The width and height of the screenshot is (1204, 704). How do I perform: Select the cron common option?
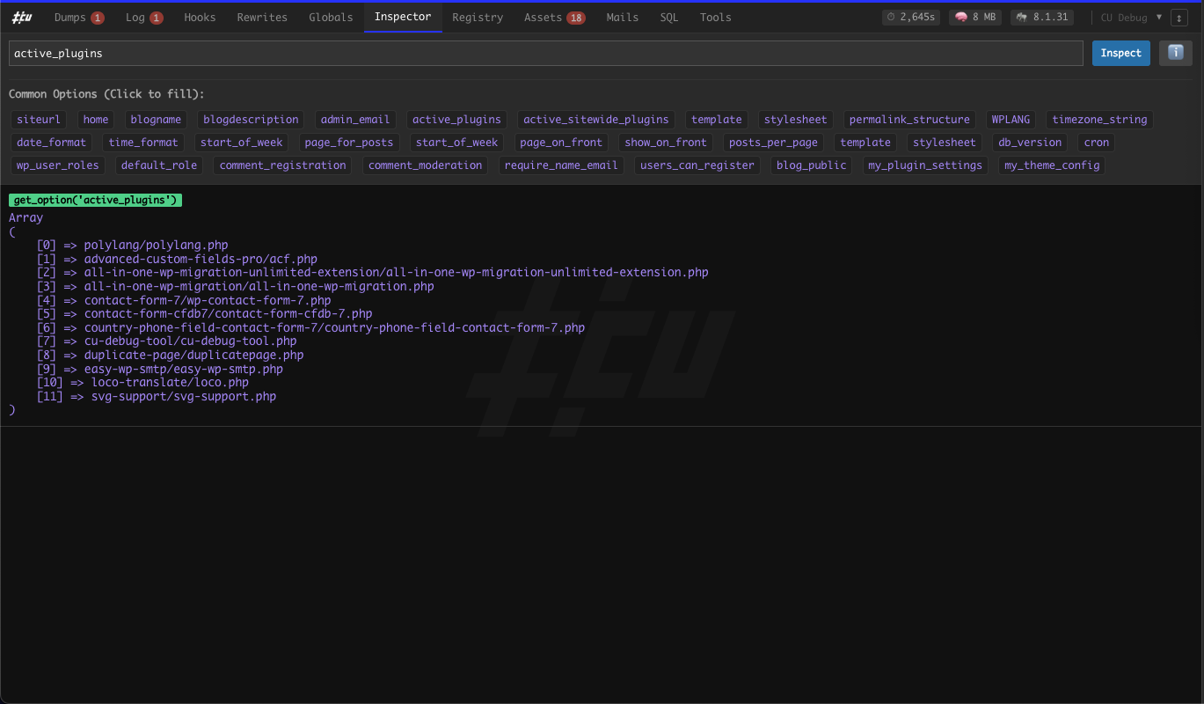coord(1096,142)
